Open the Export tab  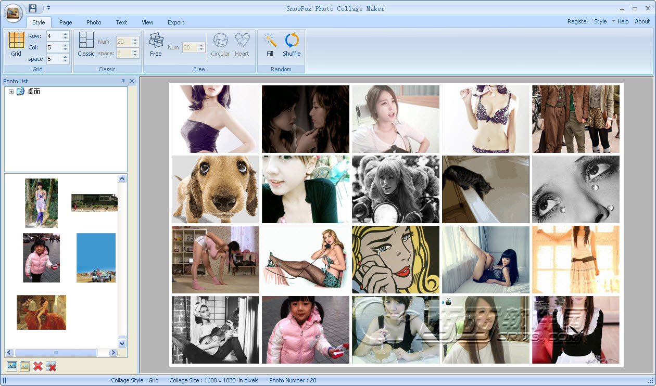pyautogui.click(x=176, y=22)
